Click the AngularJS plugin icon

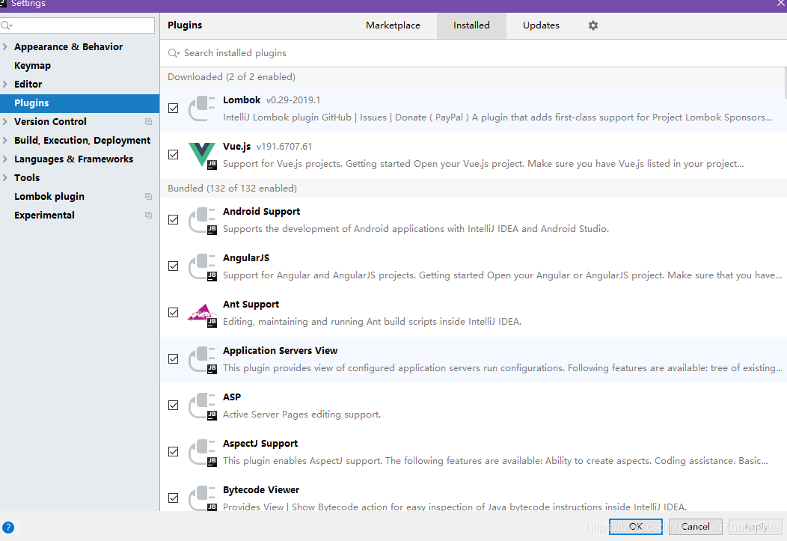pos(202,266)
